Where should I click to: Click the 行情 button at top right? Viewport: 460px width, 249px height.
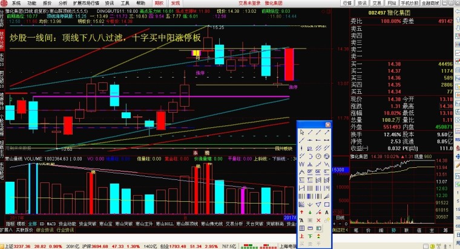[347, 3]
